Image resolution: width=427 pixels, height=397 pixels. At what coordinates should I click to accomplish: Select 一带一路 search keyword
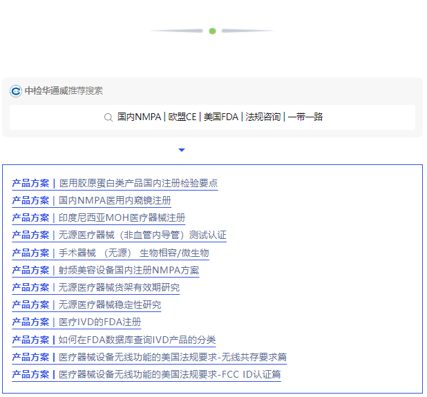[305, 117]
